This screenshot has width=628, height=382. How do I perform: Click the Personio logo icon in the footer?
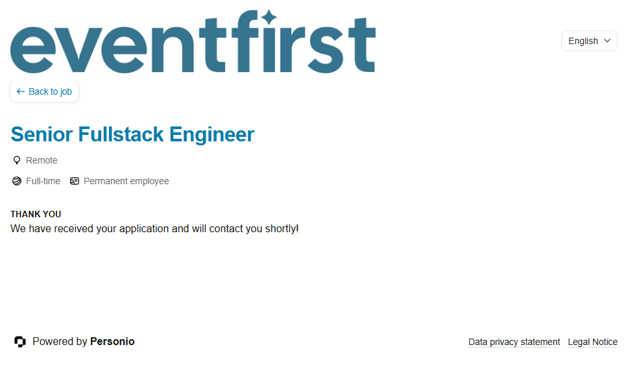click(20, 342)
